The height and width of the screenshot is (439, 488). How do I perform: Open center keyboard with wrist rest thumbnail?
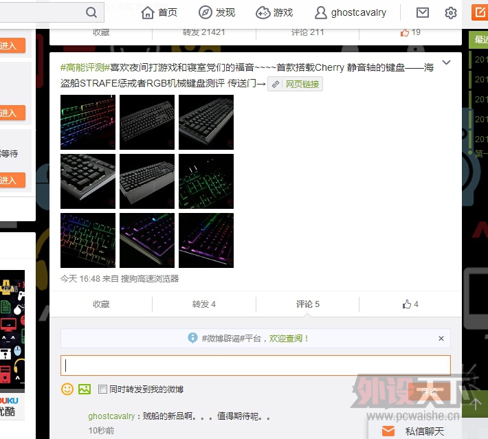147,181
